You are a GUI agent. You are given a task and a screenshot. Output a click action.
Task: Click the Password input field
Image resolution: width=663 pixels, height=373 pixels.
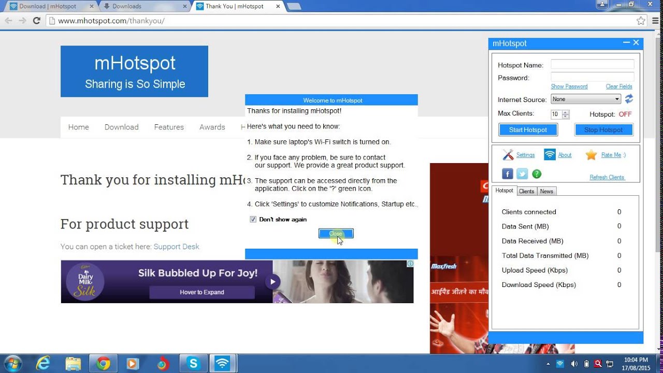tap(592, 77)
